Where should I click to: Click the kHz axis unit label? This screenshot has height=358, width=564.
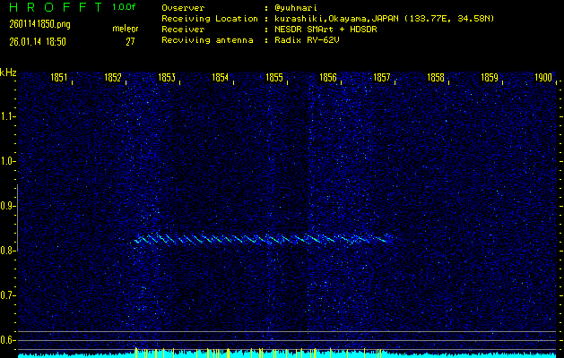coord(8,72)
